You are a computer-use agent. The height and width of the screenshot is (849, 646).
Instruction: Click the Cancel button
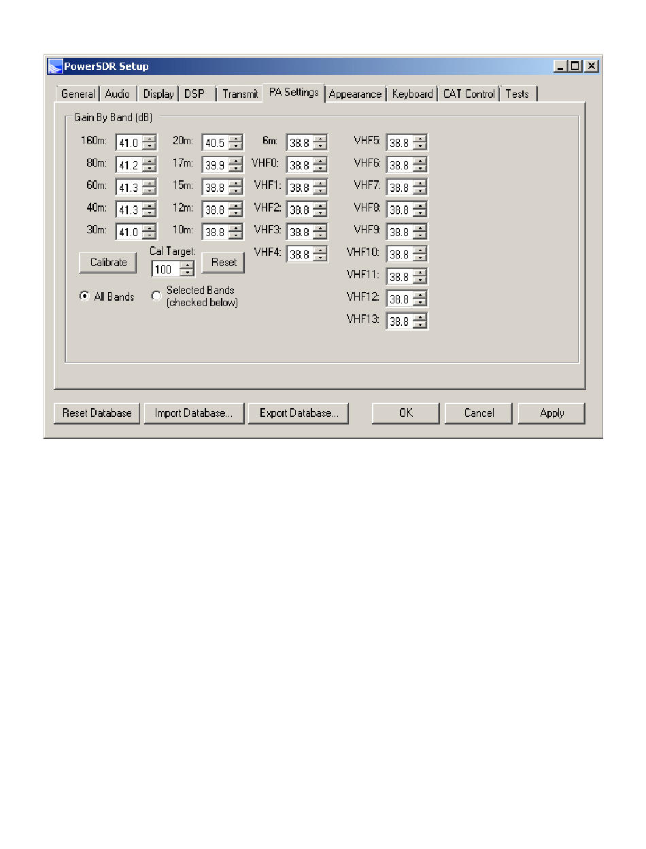pos(479,413)
